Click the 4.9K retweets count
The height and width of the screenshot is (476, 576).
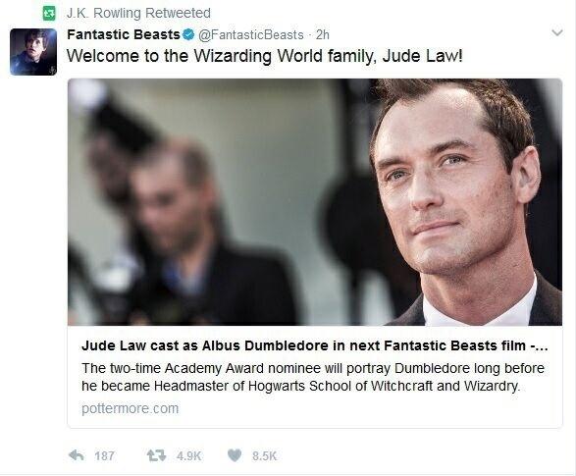(x=188, y=455)
